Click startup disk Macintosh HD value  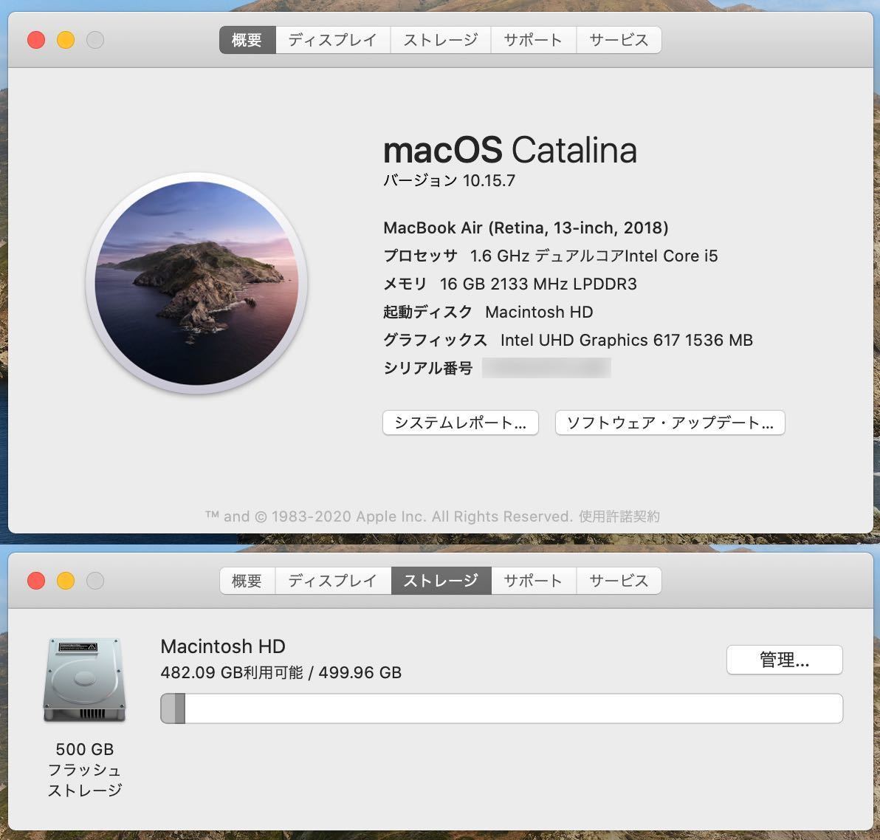pos(540,313)
